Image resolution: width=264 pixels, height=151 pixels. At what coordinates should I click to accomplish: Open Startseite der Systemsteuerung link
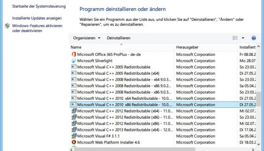click(39, 6)
